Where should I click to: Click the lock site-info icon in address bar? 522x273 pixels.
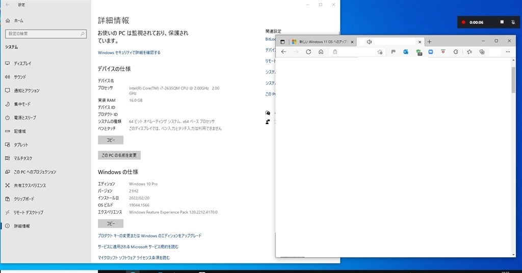coord(335,52)
